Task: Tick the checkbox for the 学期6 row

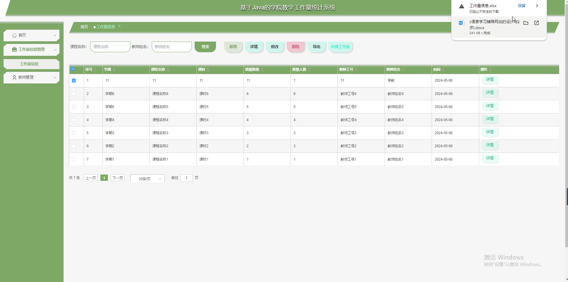Action: pos(74,94)
